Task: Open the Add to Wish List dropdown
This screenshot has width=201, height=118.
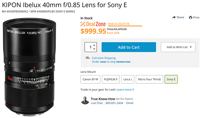Action: tap(178, 47)
